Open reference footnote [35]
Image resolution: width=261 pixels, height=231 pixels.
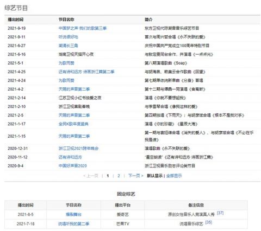[208, 222]
